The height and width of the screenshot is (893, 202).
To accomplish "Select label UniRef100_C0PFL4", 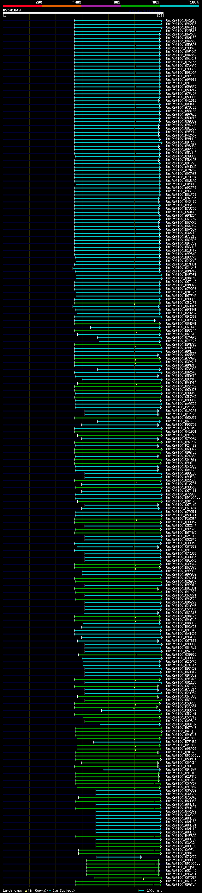I will tap(181, 850).
